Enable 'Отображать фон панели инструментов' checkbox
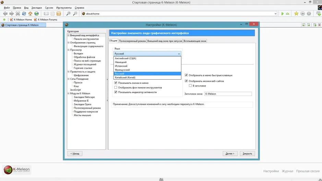Screen dimensions: 322x181 click(x=116, y=88)
